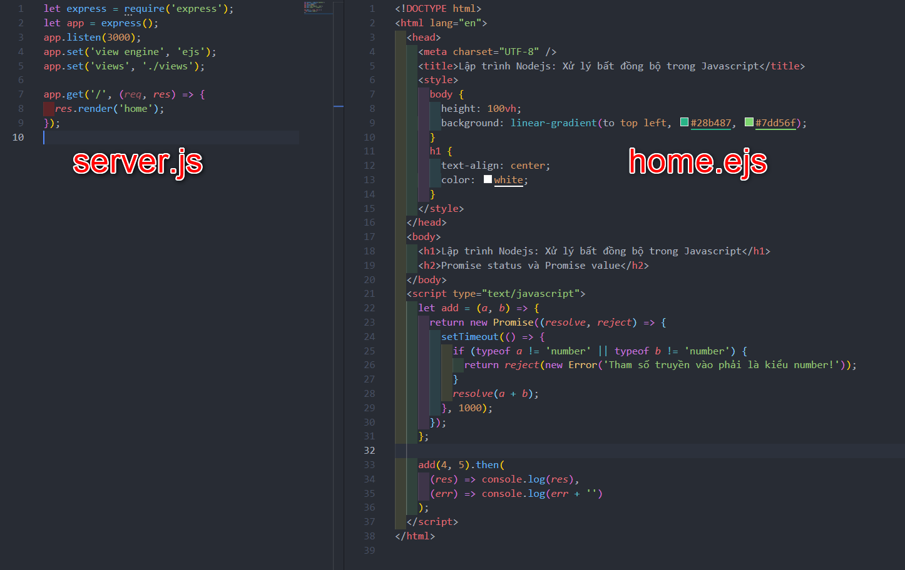The height and width of the screenshot is (570, 905).
Task: Click 'console.log(err + '')' in home.ejs
Action: (542, 494)
